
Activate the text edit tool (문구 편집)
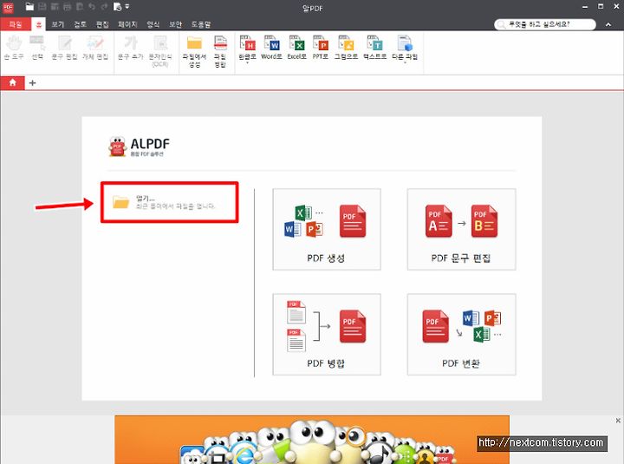[64, 48]
